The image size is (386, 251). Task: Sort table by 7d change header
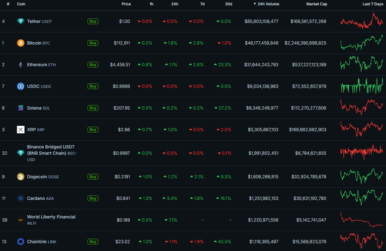point(203,4)
